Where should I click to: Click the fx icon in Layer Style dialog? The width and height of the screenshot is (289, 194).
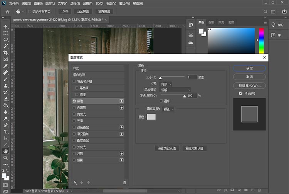(76, 182)
